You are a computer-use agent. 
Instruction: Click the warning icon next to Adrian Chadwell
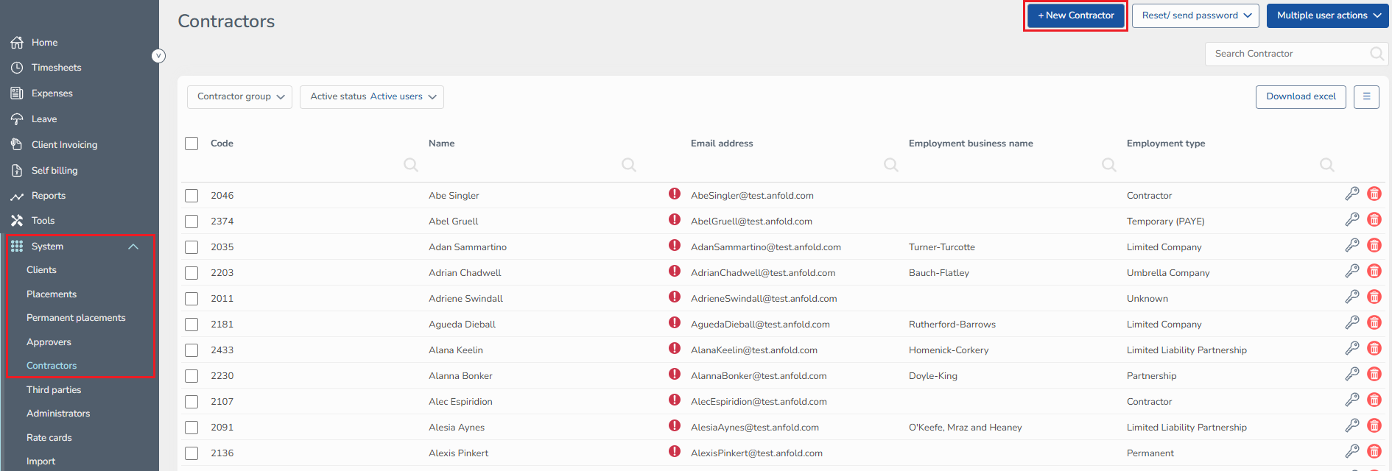click(x=675, y=271)
